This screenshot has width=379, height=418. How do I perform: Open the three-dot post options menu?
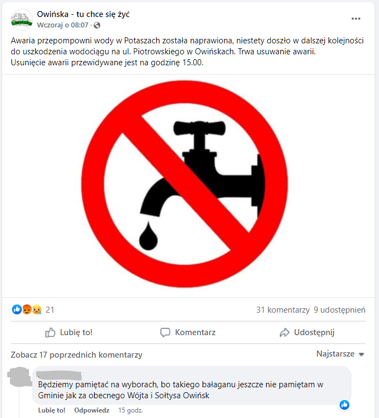(355, 19)
